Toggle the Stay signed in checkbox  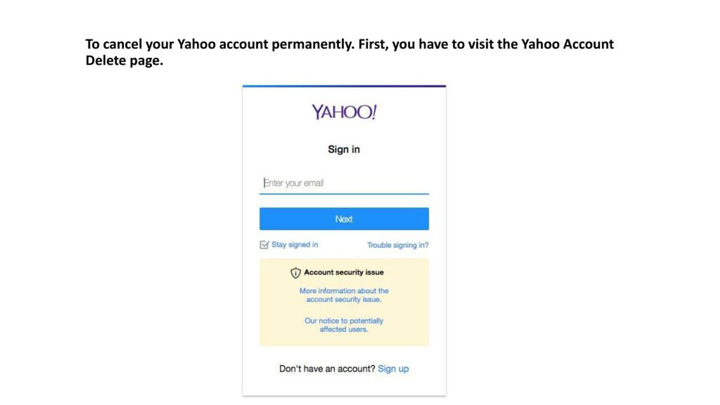(x=264, y=245)
